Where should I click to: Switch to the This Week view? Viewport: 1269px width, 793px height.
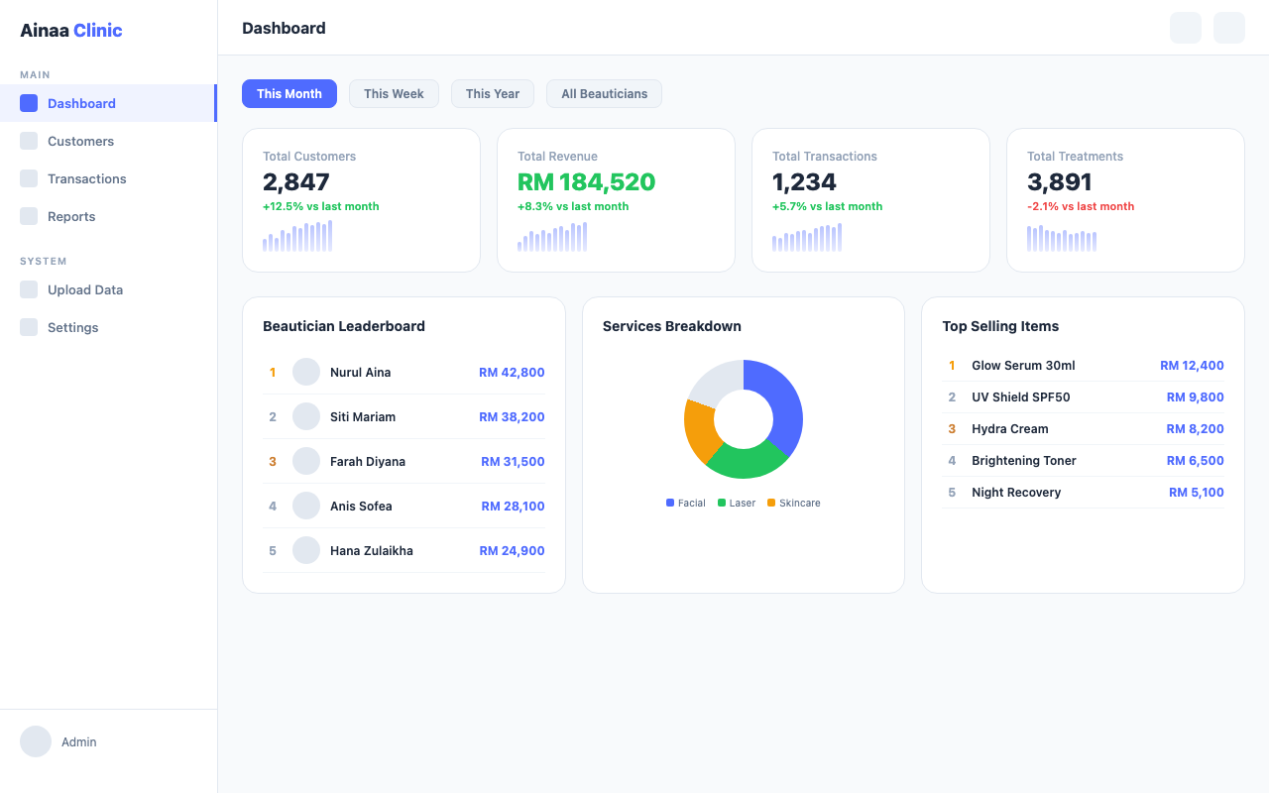(394, 93)
